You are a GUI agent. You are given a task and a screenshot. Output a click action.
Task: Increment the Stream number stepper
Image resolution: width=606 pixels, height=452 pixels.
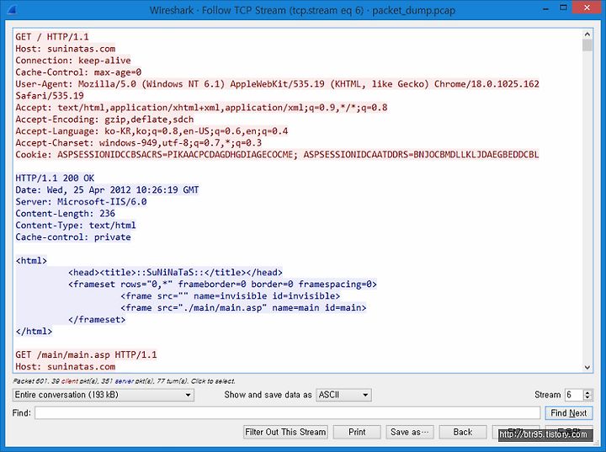click(x=587, y=392)
